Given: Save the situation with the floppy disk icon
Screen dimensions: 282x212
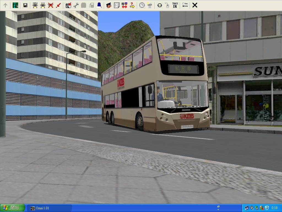Looking at the screenshot, I should (x=25, y=5).
